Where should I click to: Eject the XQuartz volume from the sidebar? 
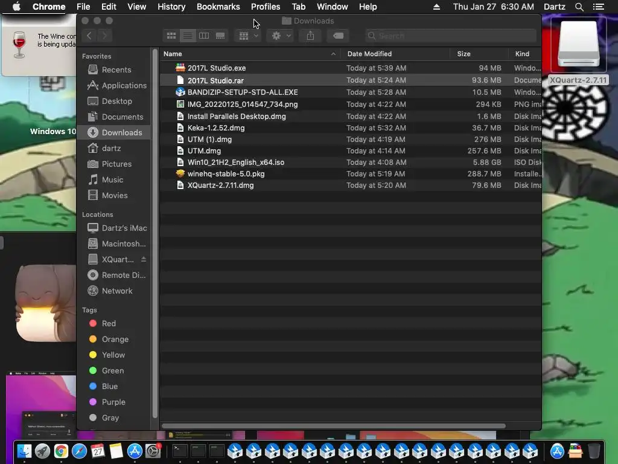pyautogui.click(x=144, y=259)
